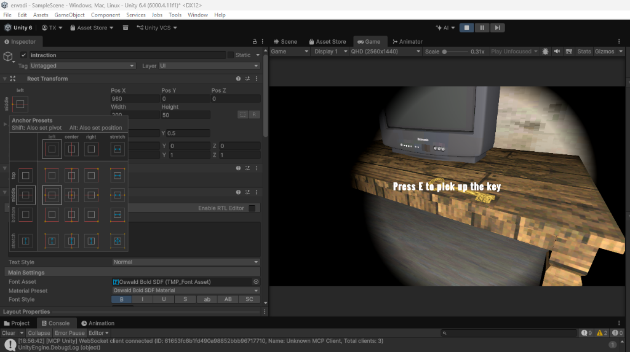Advance one frame with Step button
Image resolution: width=630 pixels, height=352 pixels.
pyautogui.click(x=497, y=28)
